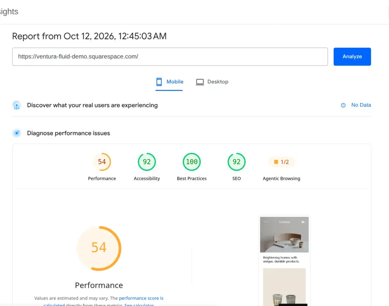
Task: Select the Accessibility 92 score gauge
Action: click(x=147, y=162)
